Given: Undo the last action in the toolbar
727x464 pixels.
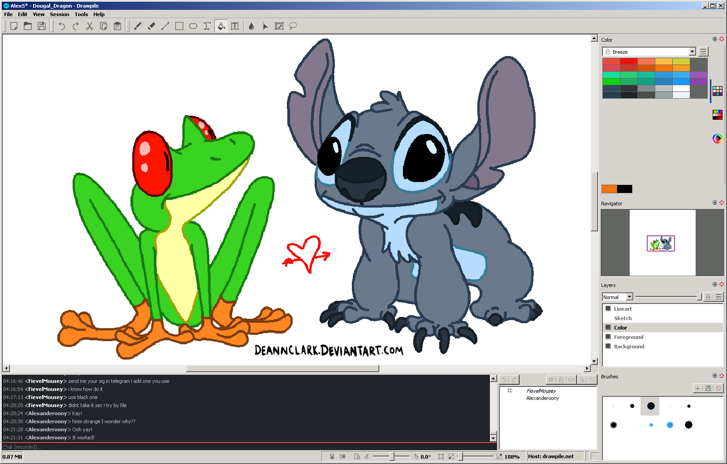Looking at the screenshot, I should 62,26.
